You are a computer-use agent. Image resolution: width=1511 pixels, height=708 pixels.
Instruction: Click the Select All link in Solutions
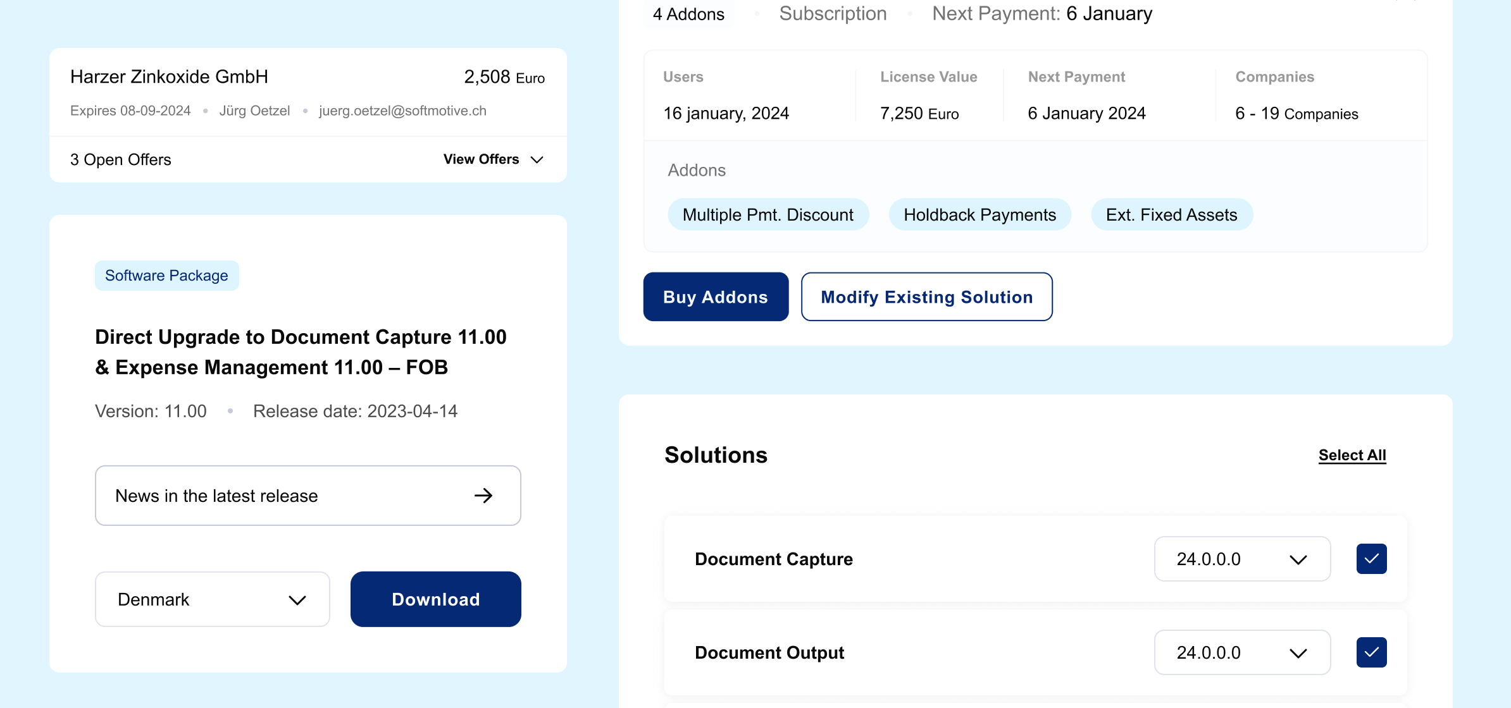click(1352, 455)
